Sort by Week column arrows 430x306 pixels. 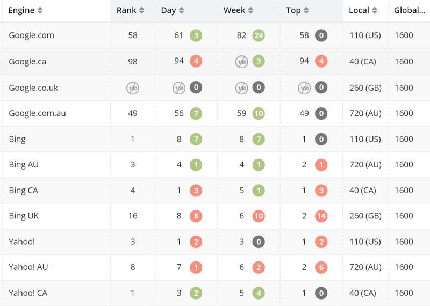250,10
